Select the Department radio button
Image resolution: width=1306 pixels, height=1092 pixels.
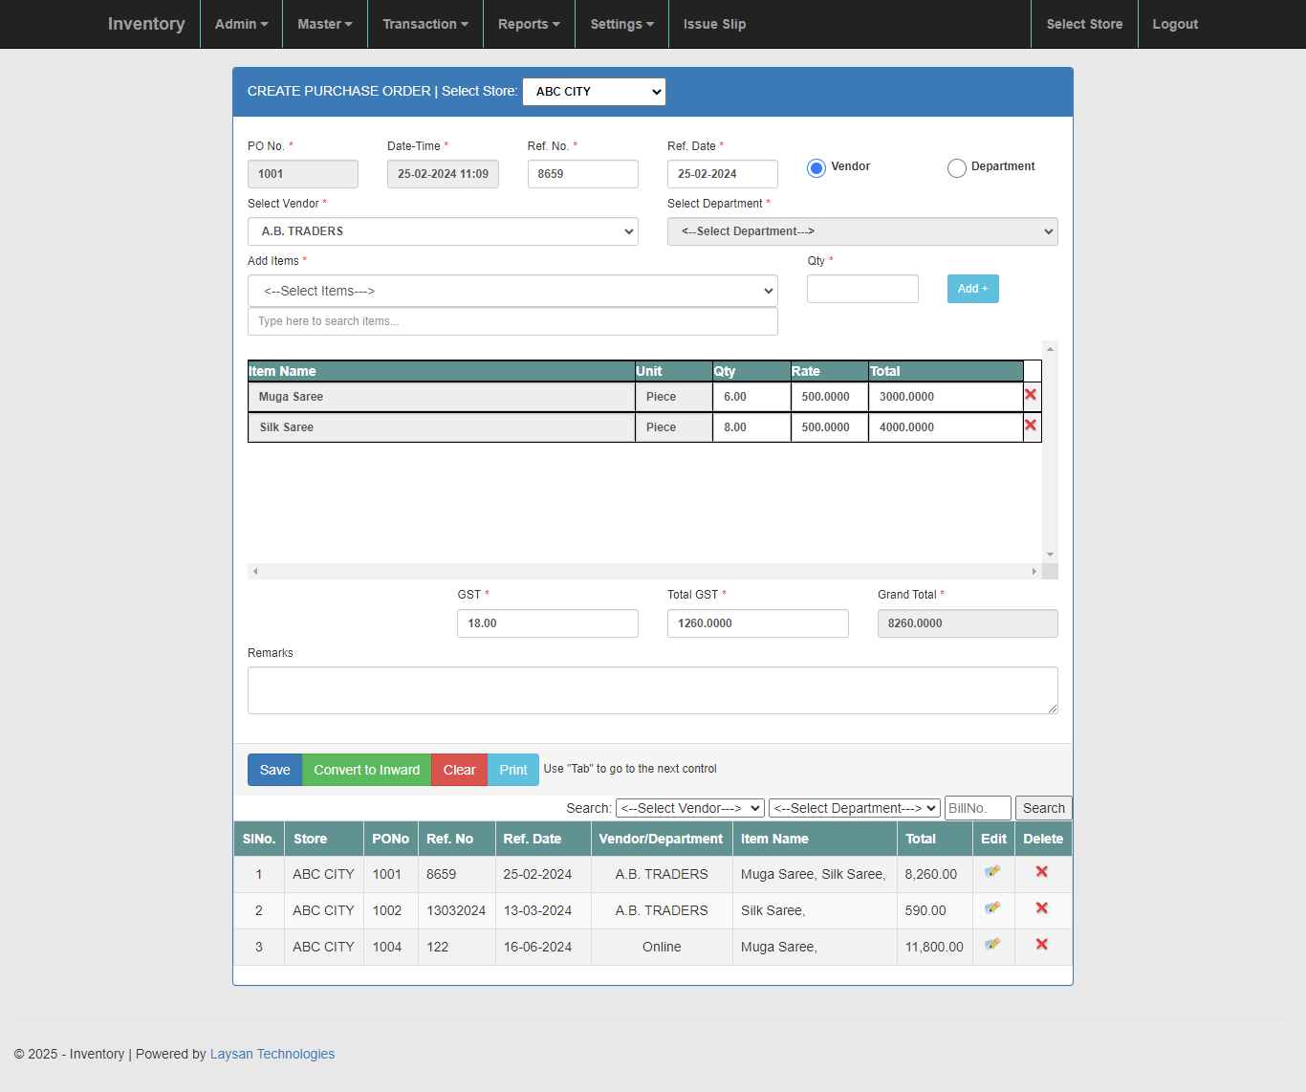coord(957,168)
